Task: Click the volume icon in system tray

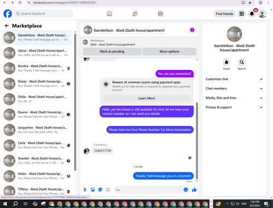Action: coord(238,204)
